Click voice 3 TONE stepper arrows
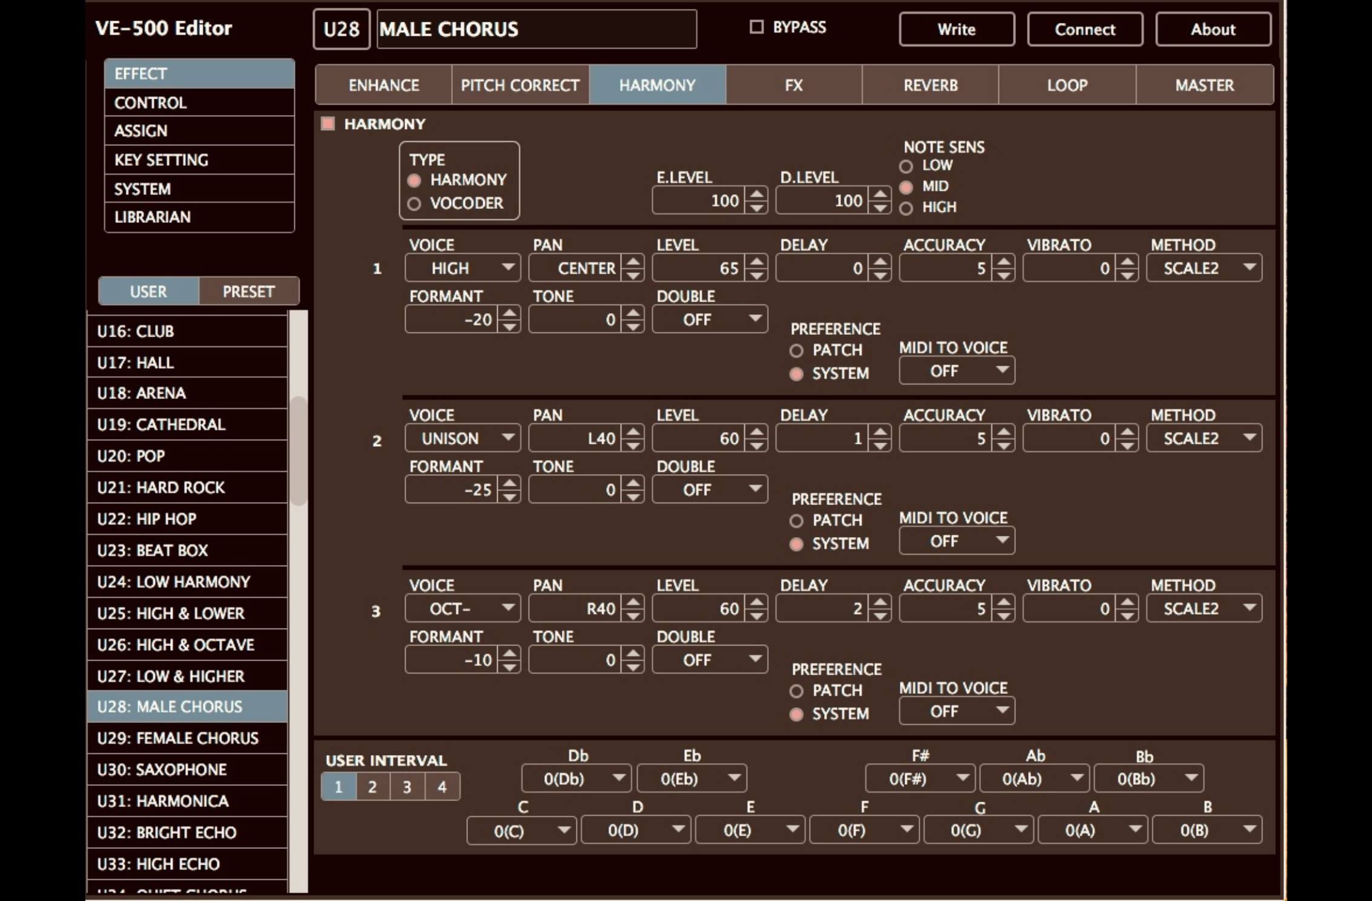 (x=633, y=659)
